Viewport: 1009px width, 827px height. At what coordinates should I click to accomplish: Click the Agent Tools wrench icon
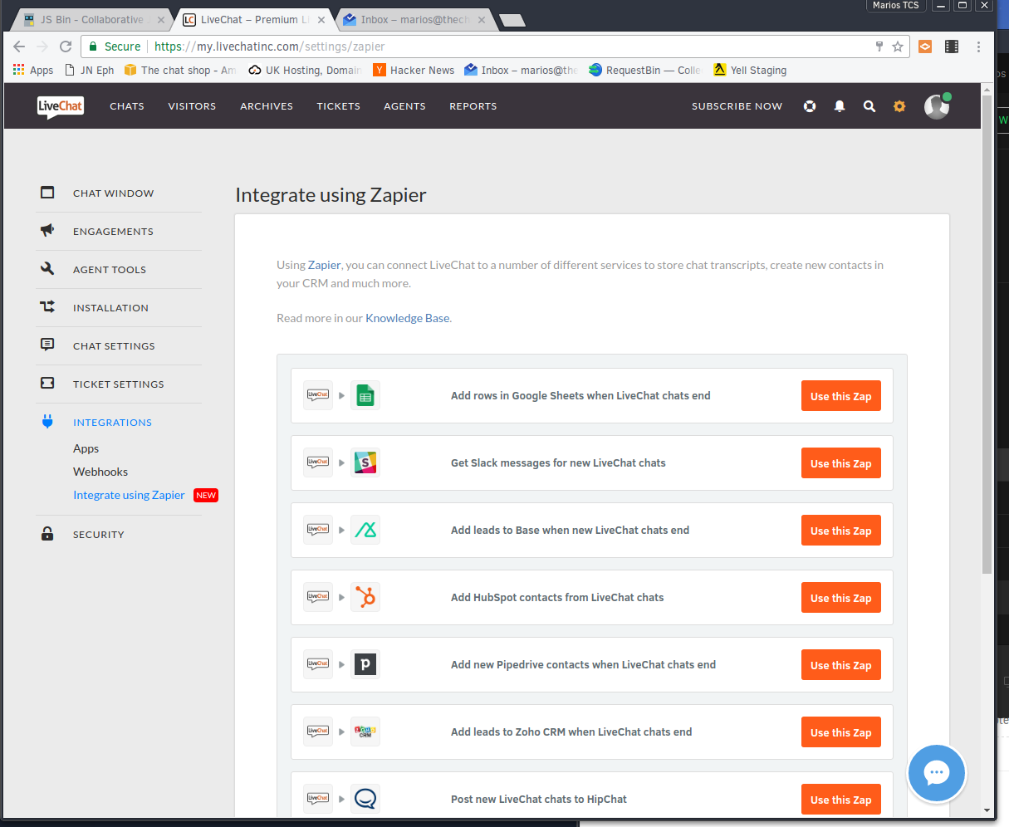click(47, 268)
